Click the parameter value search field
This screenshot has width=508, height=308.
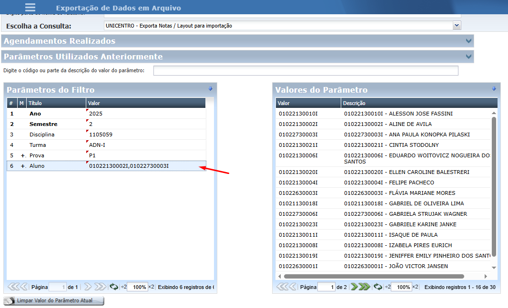pos(305,71)
